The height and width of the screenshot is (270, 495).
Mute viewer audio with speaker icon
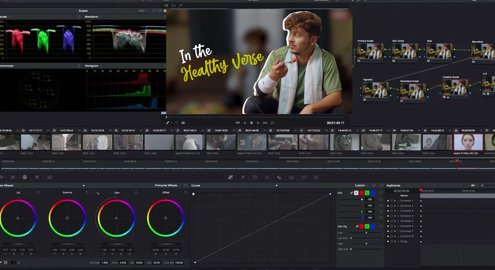[183, 123]
